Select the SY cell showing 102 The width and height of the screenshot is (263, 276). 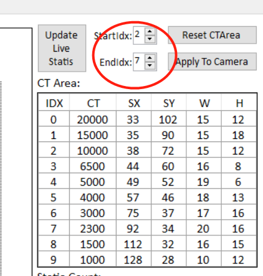169,120
